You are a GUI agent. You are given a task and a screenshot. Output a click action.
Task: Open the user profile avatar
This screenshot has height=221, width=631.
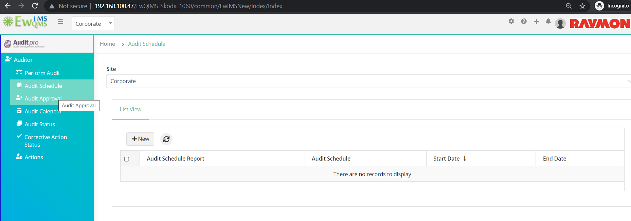click(x=560, y=23)
